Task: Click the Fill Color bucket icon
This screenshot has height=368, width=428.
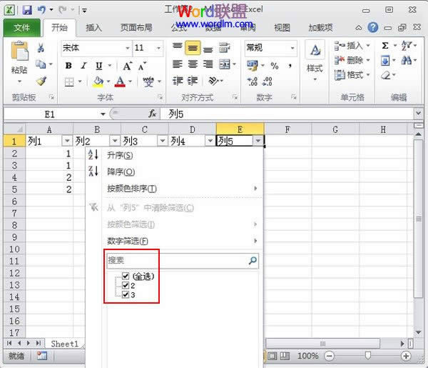Action: [98, 81]
